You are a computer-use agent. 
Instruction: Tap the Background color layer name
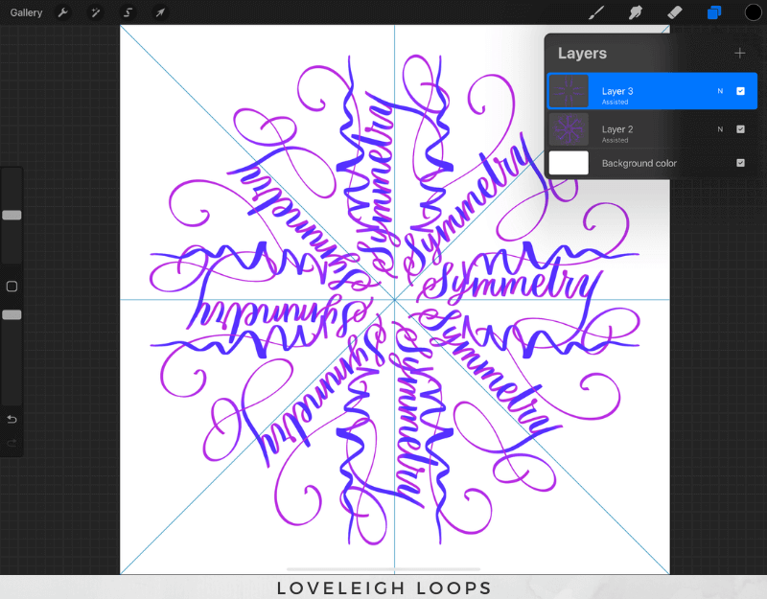click(639, 163)
